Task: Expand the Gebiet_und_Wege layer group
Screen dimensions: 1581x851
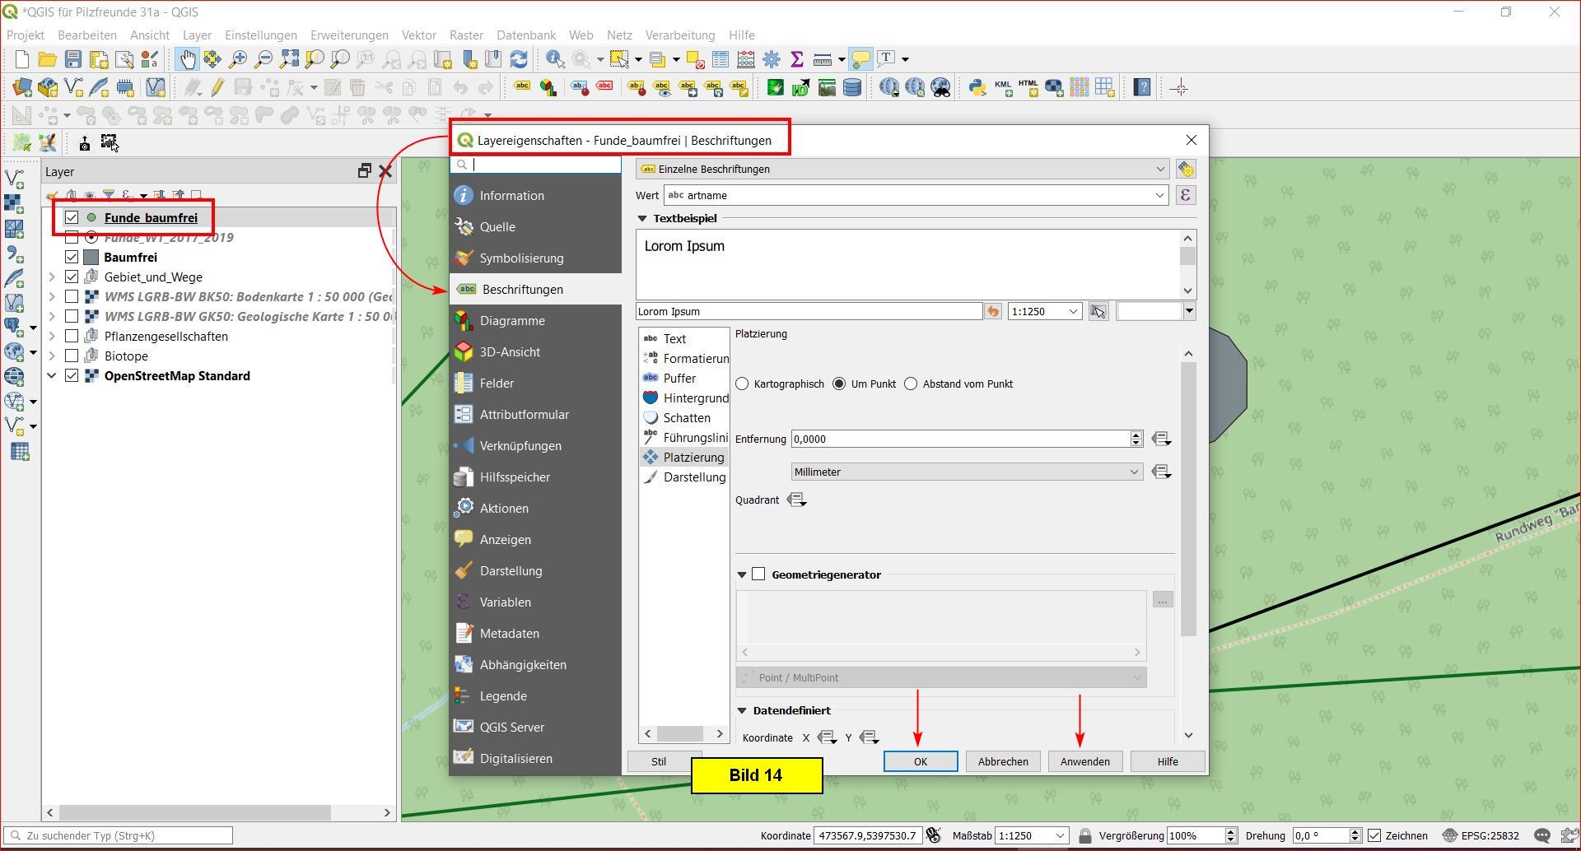Action: tap(52, 277)
